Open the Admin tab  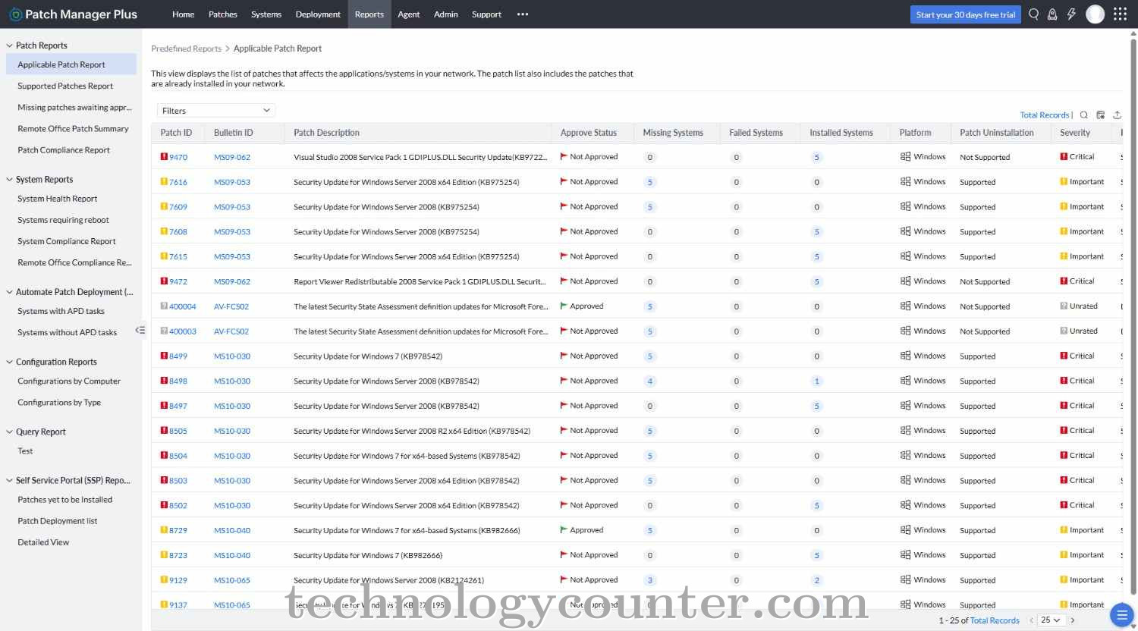446,14
